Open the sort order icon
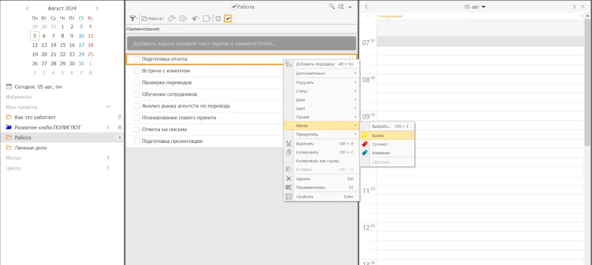Viewport: 592px width, 265px height. pos(341,7)
